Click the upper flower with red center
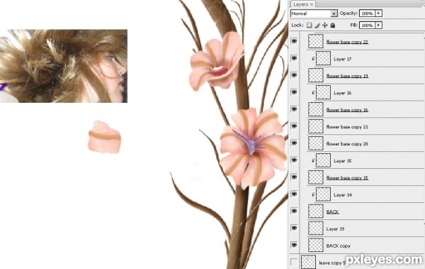 tap(216, 61)
